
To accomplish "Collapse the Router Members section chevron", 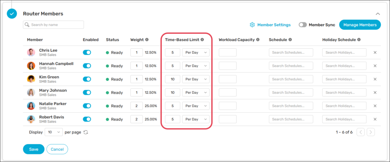I will tap(378, 14).
